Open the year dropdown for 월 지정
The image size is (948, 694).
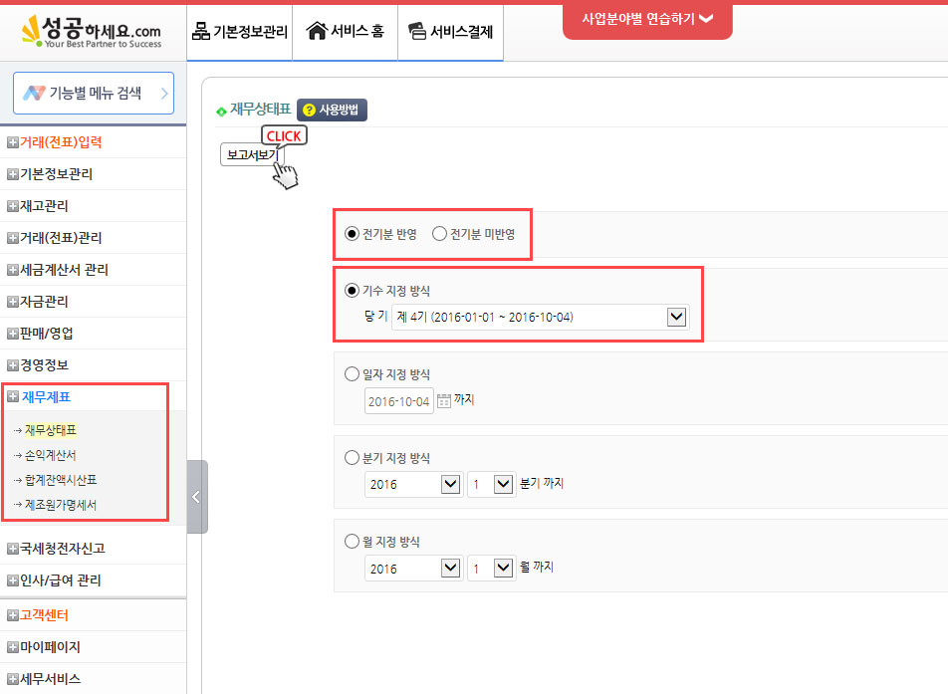[x=413, y=569]
